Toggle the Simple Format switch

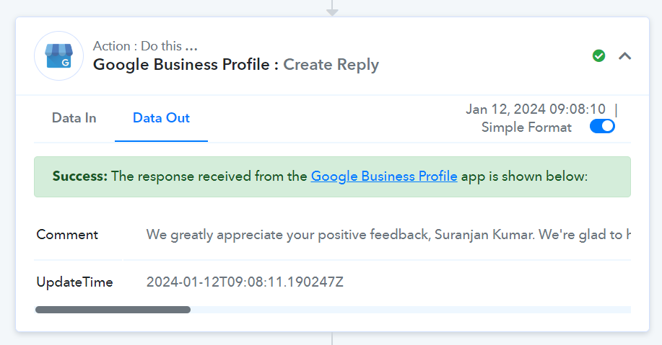click(x=602, y=126)
